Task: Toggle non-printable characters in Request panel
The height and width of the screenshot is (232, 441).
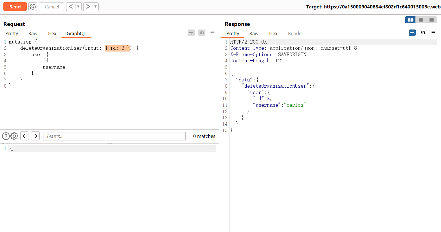Action: click(x=202, y=33)
